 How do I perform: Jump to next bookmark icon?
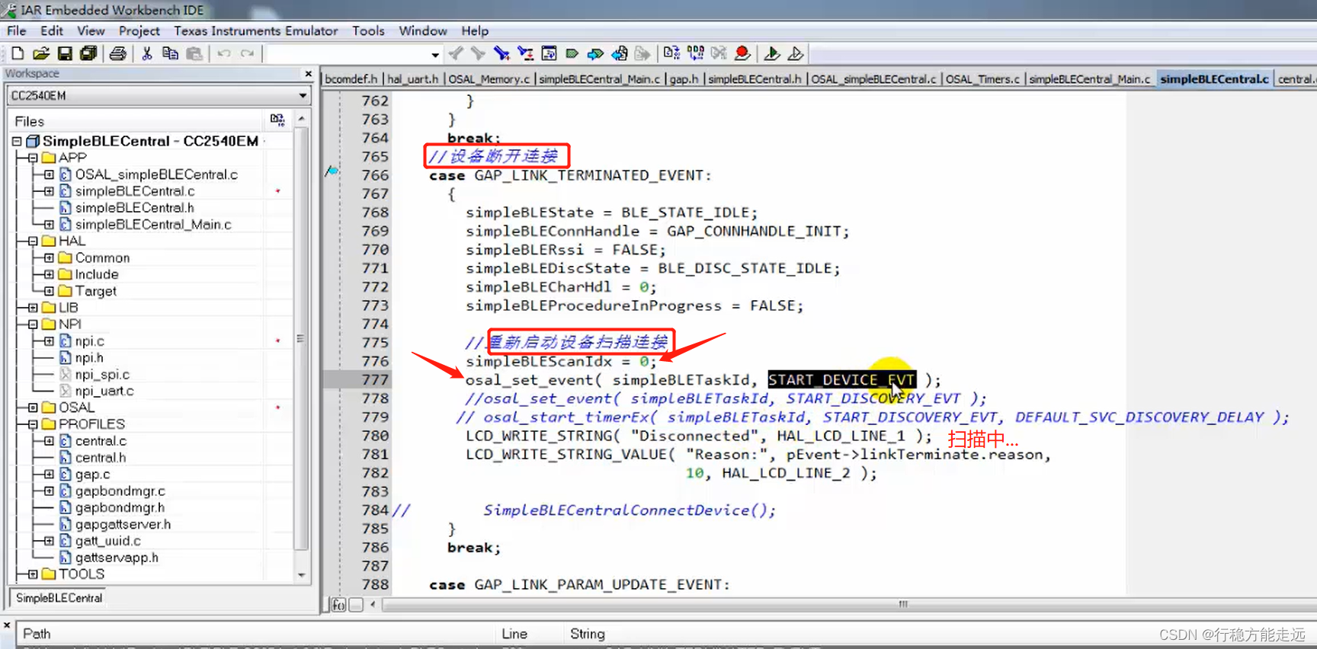(596, 53)
